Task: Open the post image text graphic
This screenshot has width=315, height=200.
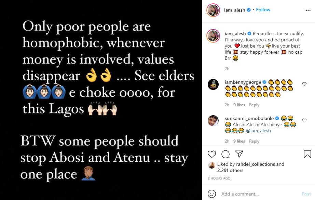Action: pyautogui.click(x=101, y=100)
